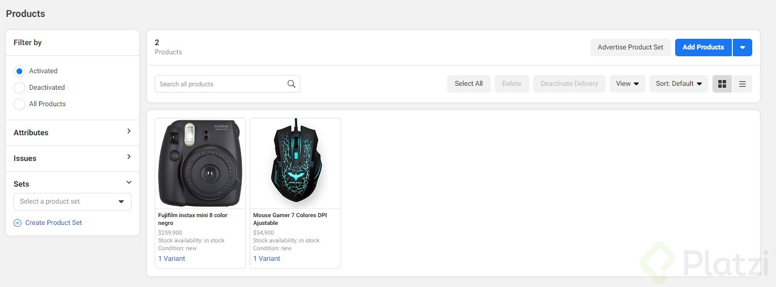Open the Fujifilm instax camera thumbnail
The image size is (776, 287).
point(200,163)
